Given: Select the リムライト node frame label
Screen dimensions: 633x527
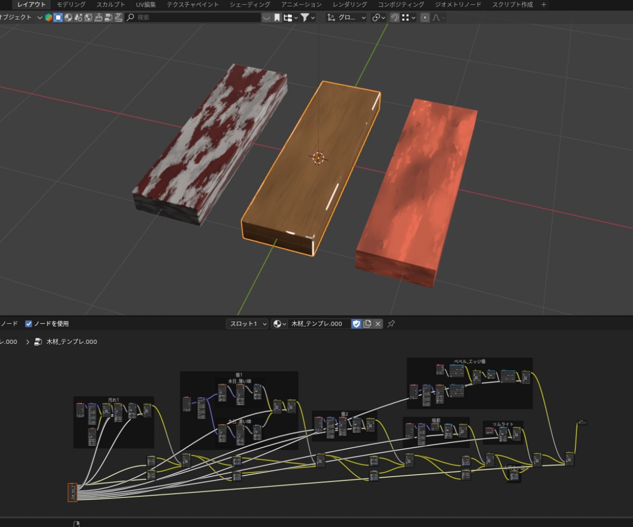Looking at the screenshot, I should pos(503,424).
